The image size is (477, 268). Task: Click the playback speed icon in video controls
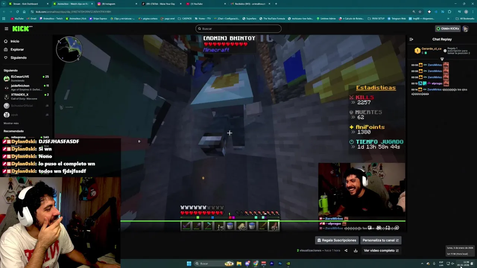(397, 228)
